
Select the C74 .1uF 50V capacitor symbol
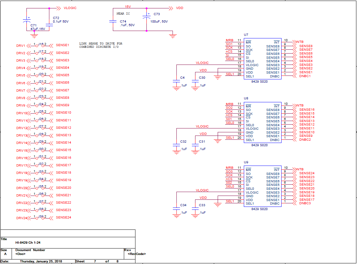[113, 21]
